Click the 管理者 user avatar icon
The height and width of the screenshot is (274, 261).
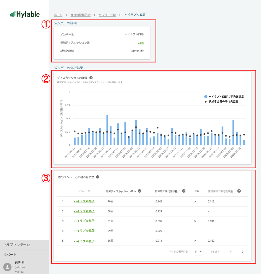point(8,267)
